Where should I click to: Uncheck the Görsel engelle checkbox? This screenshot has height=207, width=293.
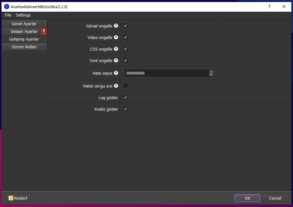pyautogui.click(x=125, y=26)
